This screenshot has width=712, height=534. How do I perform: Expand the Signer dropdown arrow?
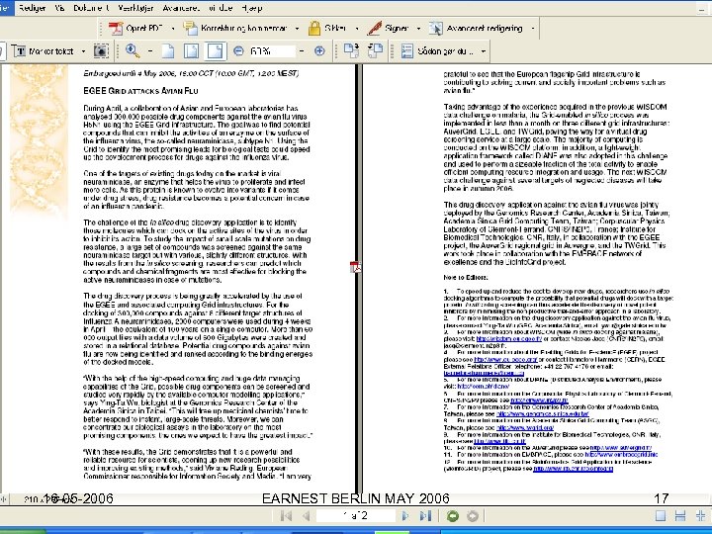pyautogui.click(x=418, y=29)
